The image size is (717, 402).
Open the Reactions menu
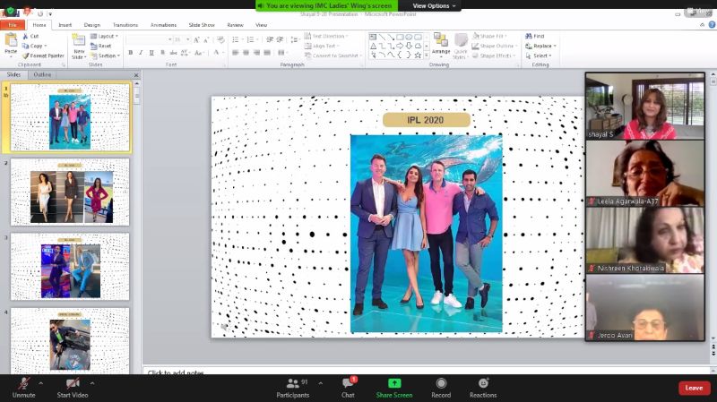coord(483,388)
